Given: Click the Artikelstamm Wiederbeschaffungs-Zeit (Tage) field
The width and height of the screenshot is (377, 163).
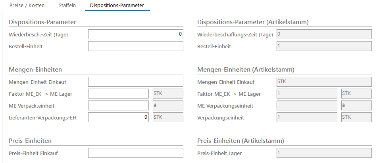Looking at the screenshot, I should coord(324,34).
